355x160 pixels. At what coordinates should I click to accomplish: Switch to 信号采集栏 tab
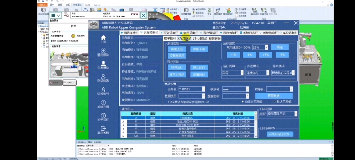189,33
